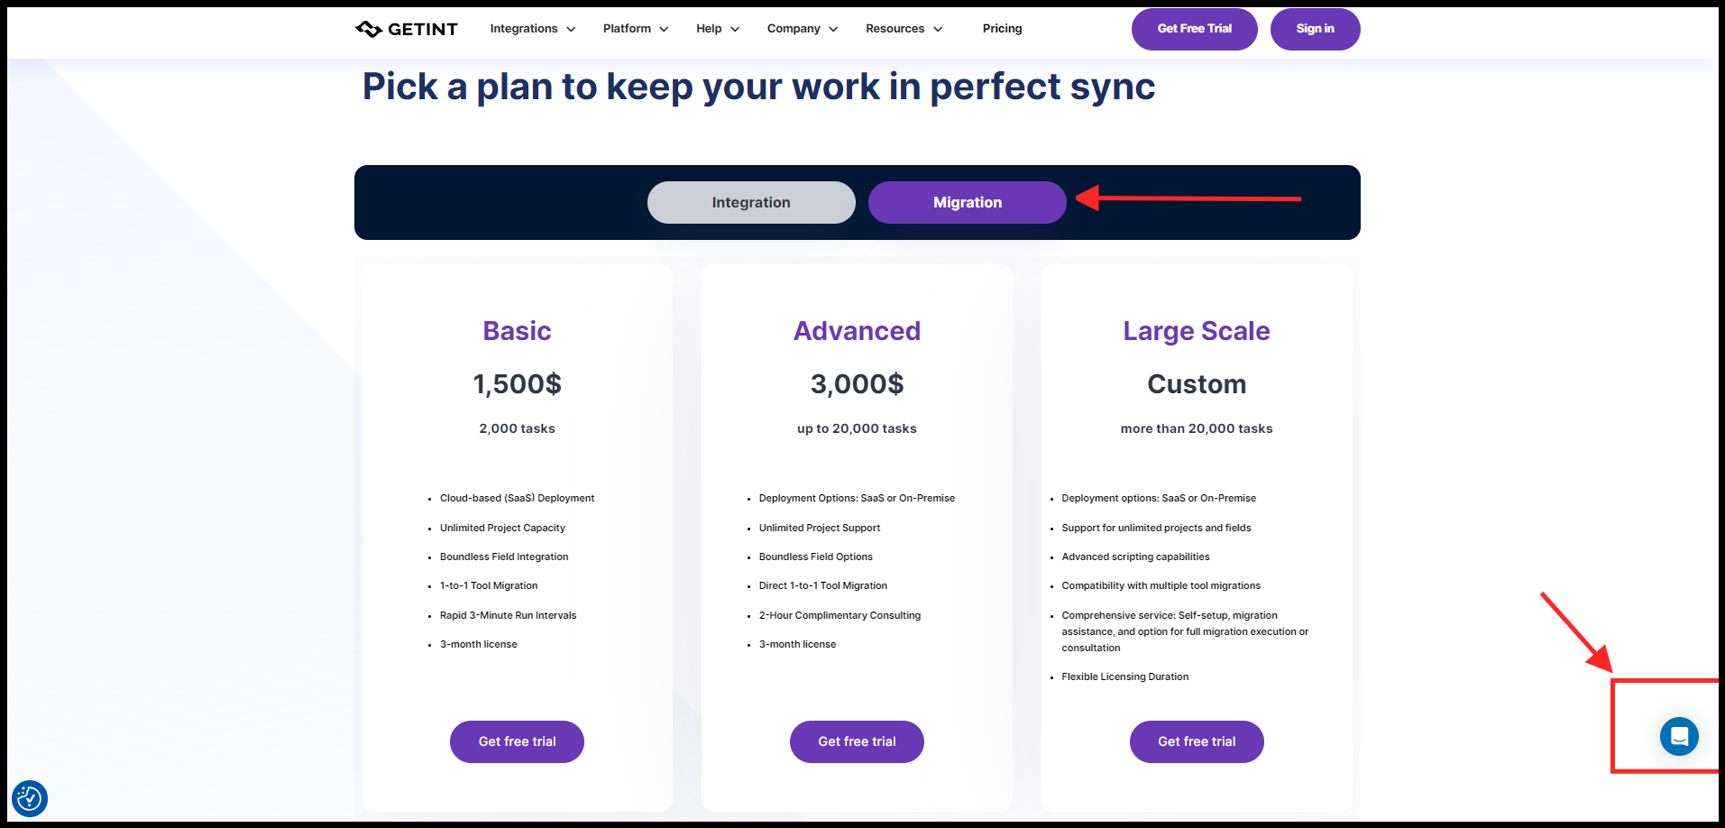The width and height of the screenshot is (1725, 828).
Task: Start free trial for Advanced plan
Action: (x=857, y=741)
